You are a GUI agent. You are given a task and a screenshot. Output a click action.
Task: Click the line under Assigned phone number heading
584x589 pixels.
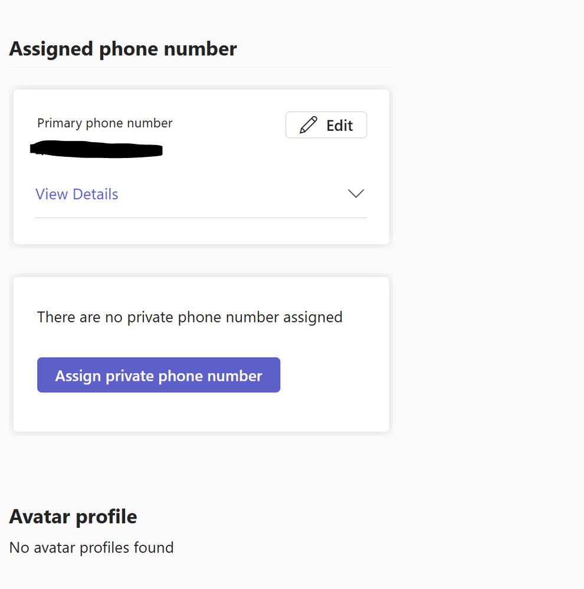pyautogui.click(x=201, y=68)
